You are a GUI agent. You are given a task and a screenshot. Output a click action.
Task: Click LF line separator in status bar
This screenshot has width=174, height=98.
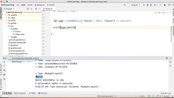coord(153,96)
